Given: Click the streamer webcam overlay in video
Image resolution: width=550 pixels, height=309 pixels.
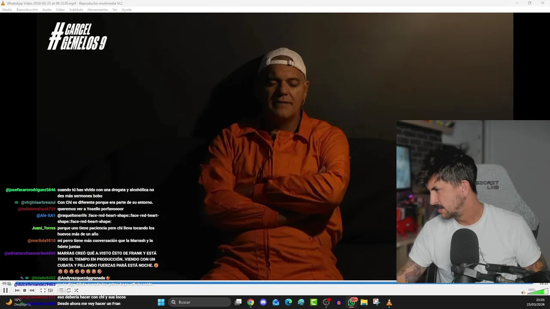Looking at the screenshot, I should tap(473, 202).
